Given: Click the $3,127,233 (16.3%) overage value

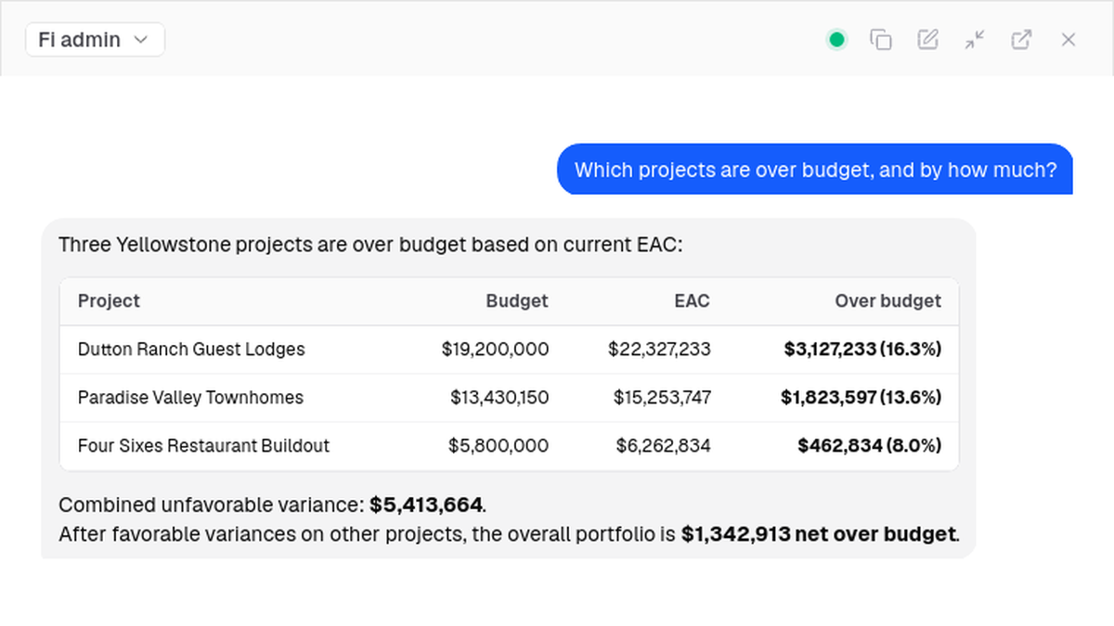Looking at the screenshot, I should click(x=862, y=350).
